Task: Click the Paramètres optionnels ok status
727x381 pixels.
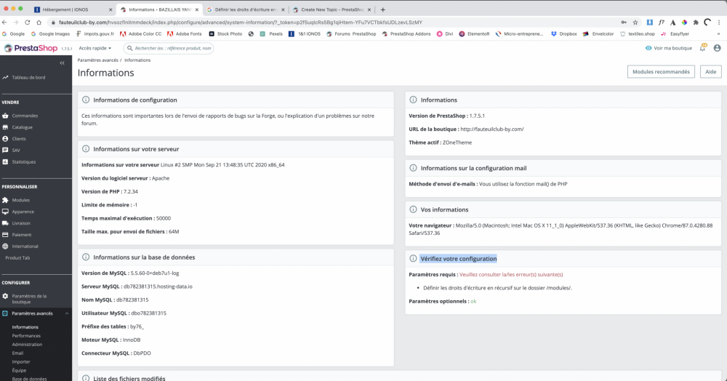Action: 473,301
